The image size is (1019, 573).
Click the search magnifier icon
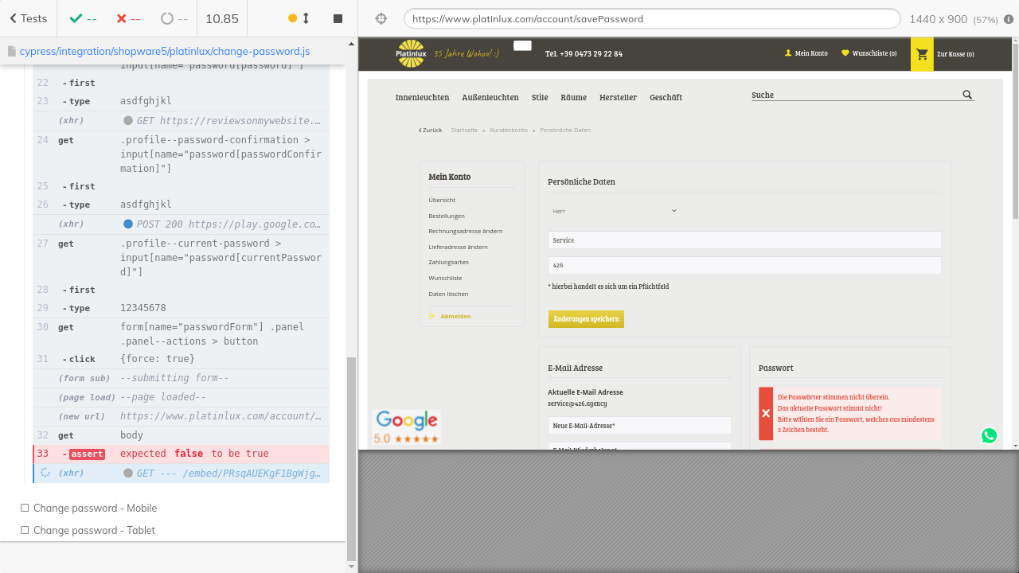coord(967,95)
